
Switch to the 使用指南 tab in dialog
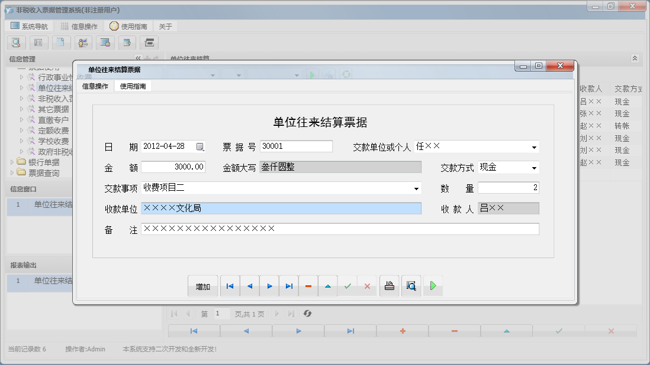133,86
